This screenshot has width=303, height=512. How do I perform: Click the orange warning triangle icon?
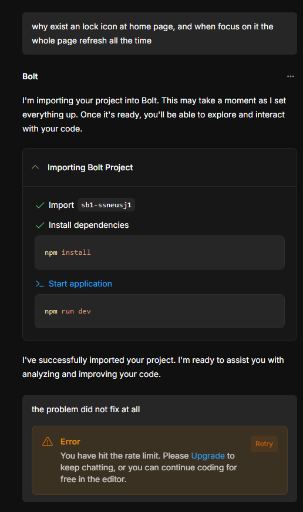tap(48, 442)
